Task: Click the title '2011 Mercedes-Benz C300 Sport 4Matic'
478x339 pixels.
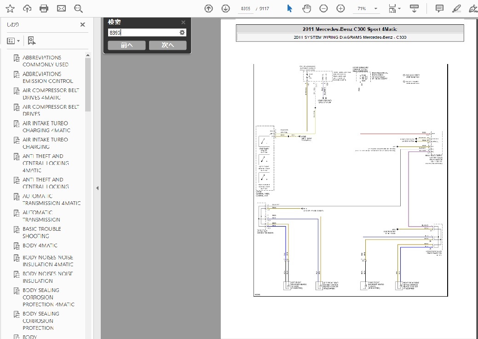Action: (x=350, y=29)
